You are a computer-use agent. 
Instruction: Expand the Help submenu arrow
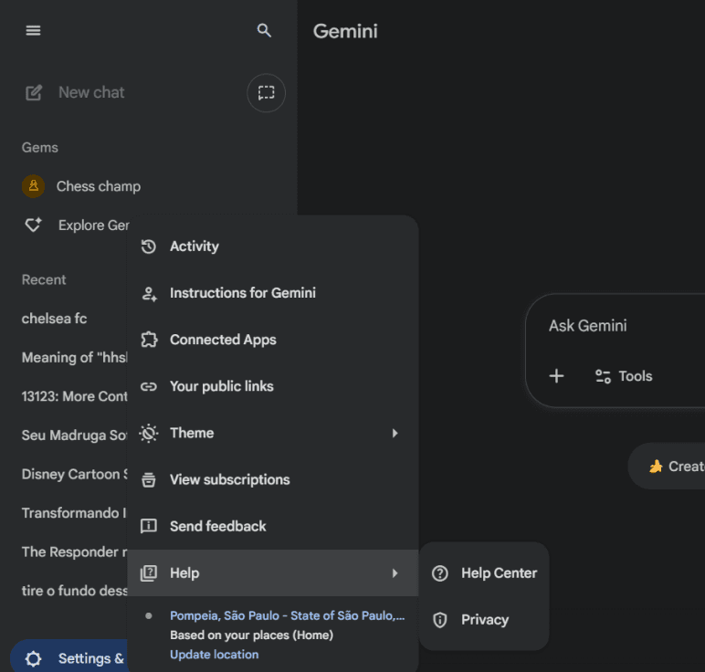tap(395, 573)
